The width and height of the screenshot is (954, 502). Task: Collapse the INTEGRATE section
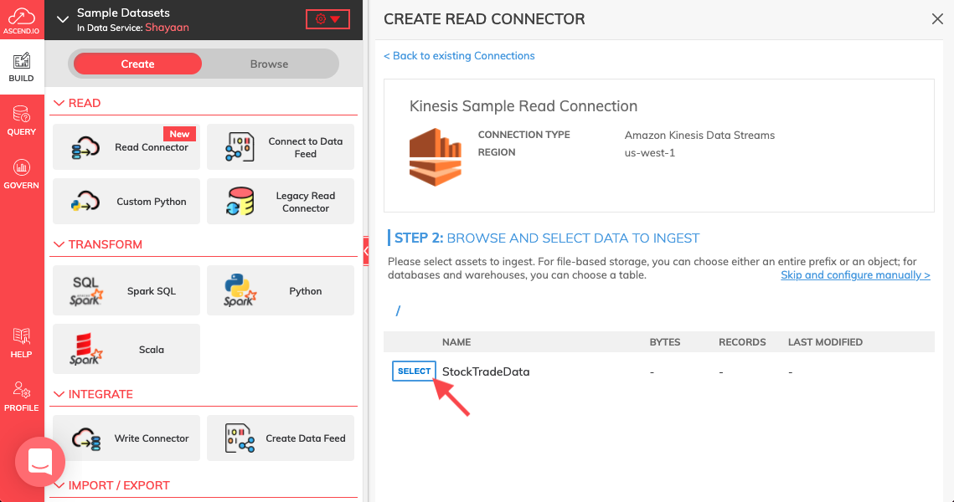(59, 394)
